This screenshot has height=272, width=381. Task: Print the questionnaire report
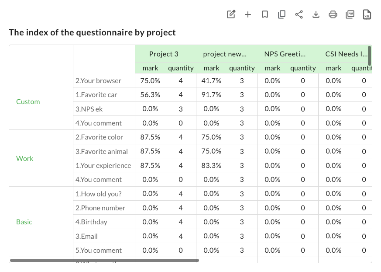point(333,14)
